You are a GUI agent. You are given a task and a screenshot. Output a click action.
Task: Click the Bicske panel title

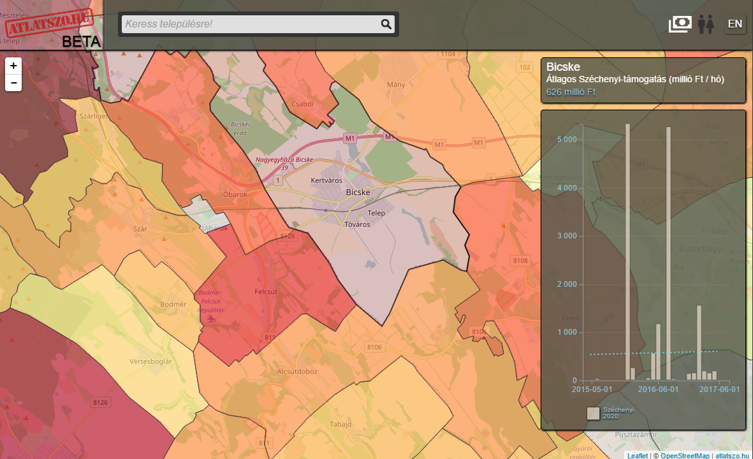tap(564, 67)
